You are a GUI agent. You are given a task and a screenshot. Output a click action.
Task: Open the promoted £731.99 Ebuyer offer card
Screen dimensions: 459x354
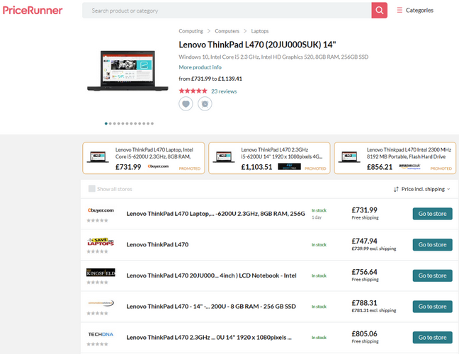[x=143, y=158]
